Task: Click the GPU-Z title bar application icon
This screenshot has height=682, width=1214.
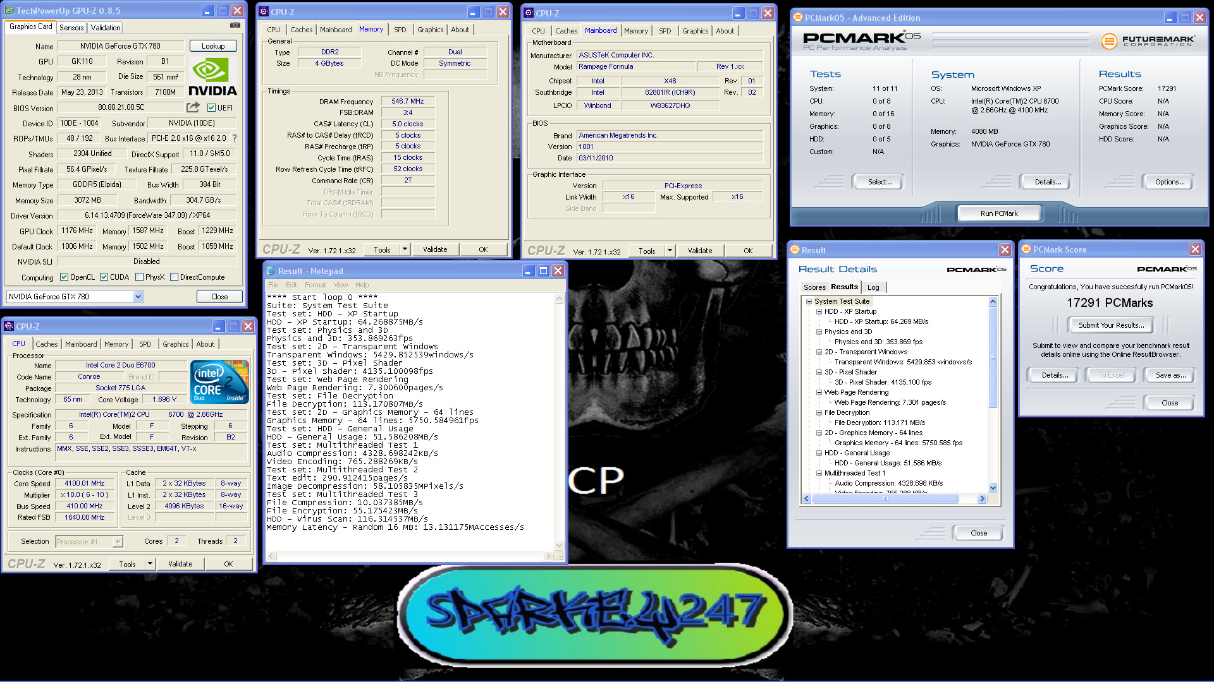Action: coord(9,11)
